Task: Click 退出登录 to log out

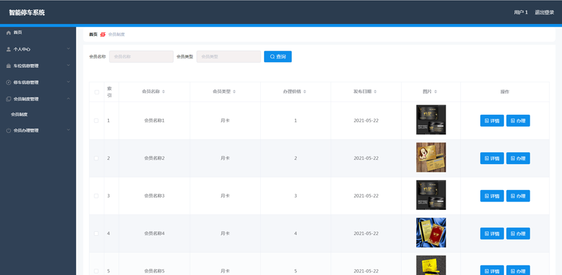Action: [544, 12]
